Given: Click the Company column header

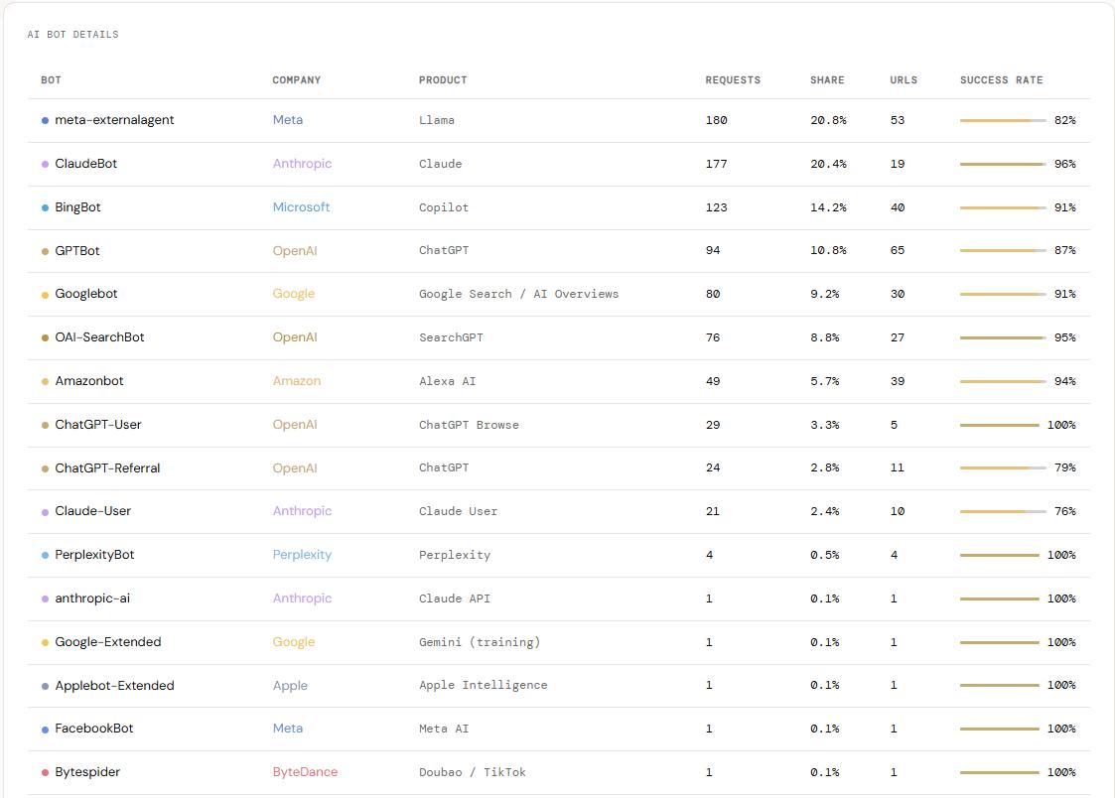Looking at the screenshot, I should coord(296,80).
